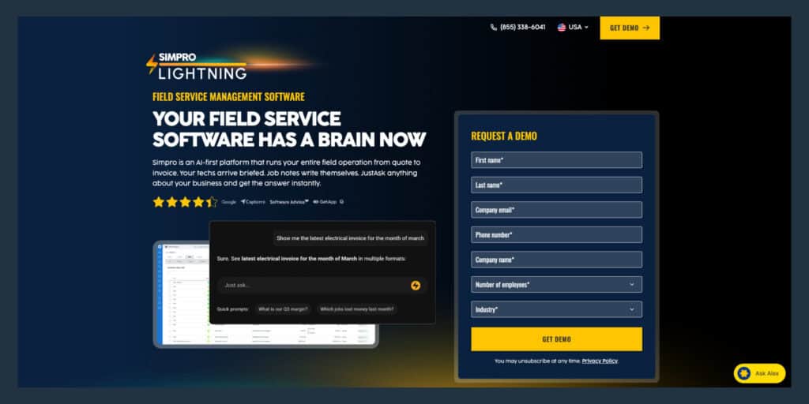Click the phone icon beside (855) 338-6041
The height and width of the screenshot is (404, 809).
pos(494,28)
